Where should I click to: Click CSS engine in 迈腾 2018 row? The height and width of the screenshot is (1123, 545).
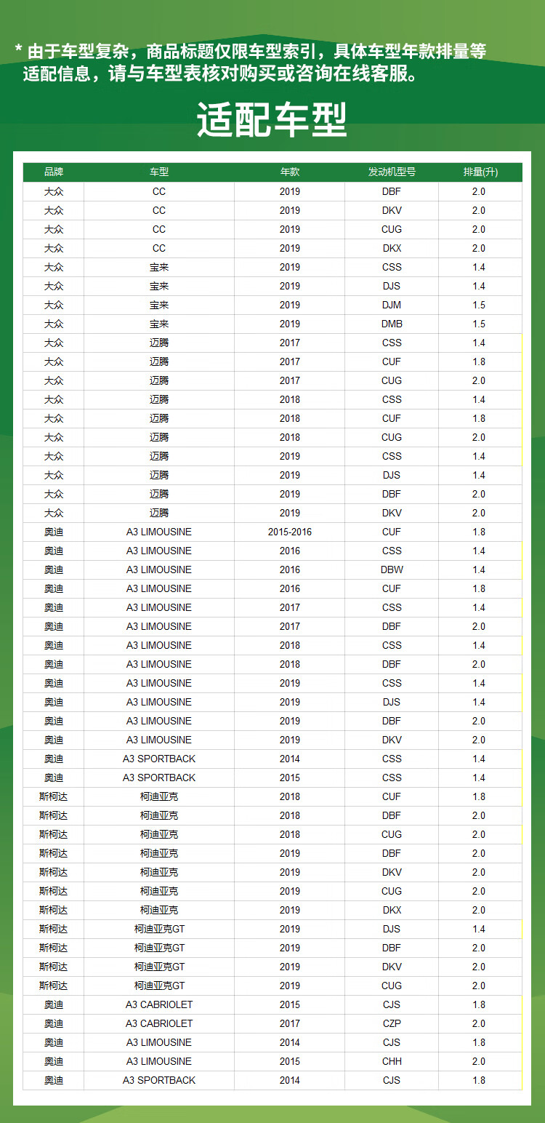[392, 399]
